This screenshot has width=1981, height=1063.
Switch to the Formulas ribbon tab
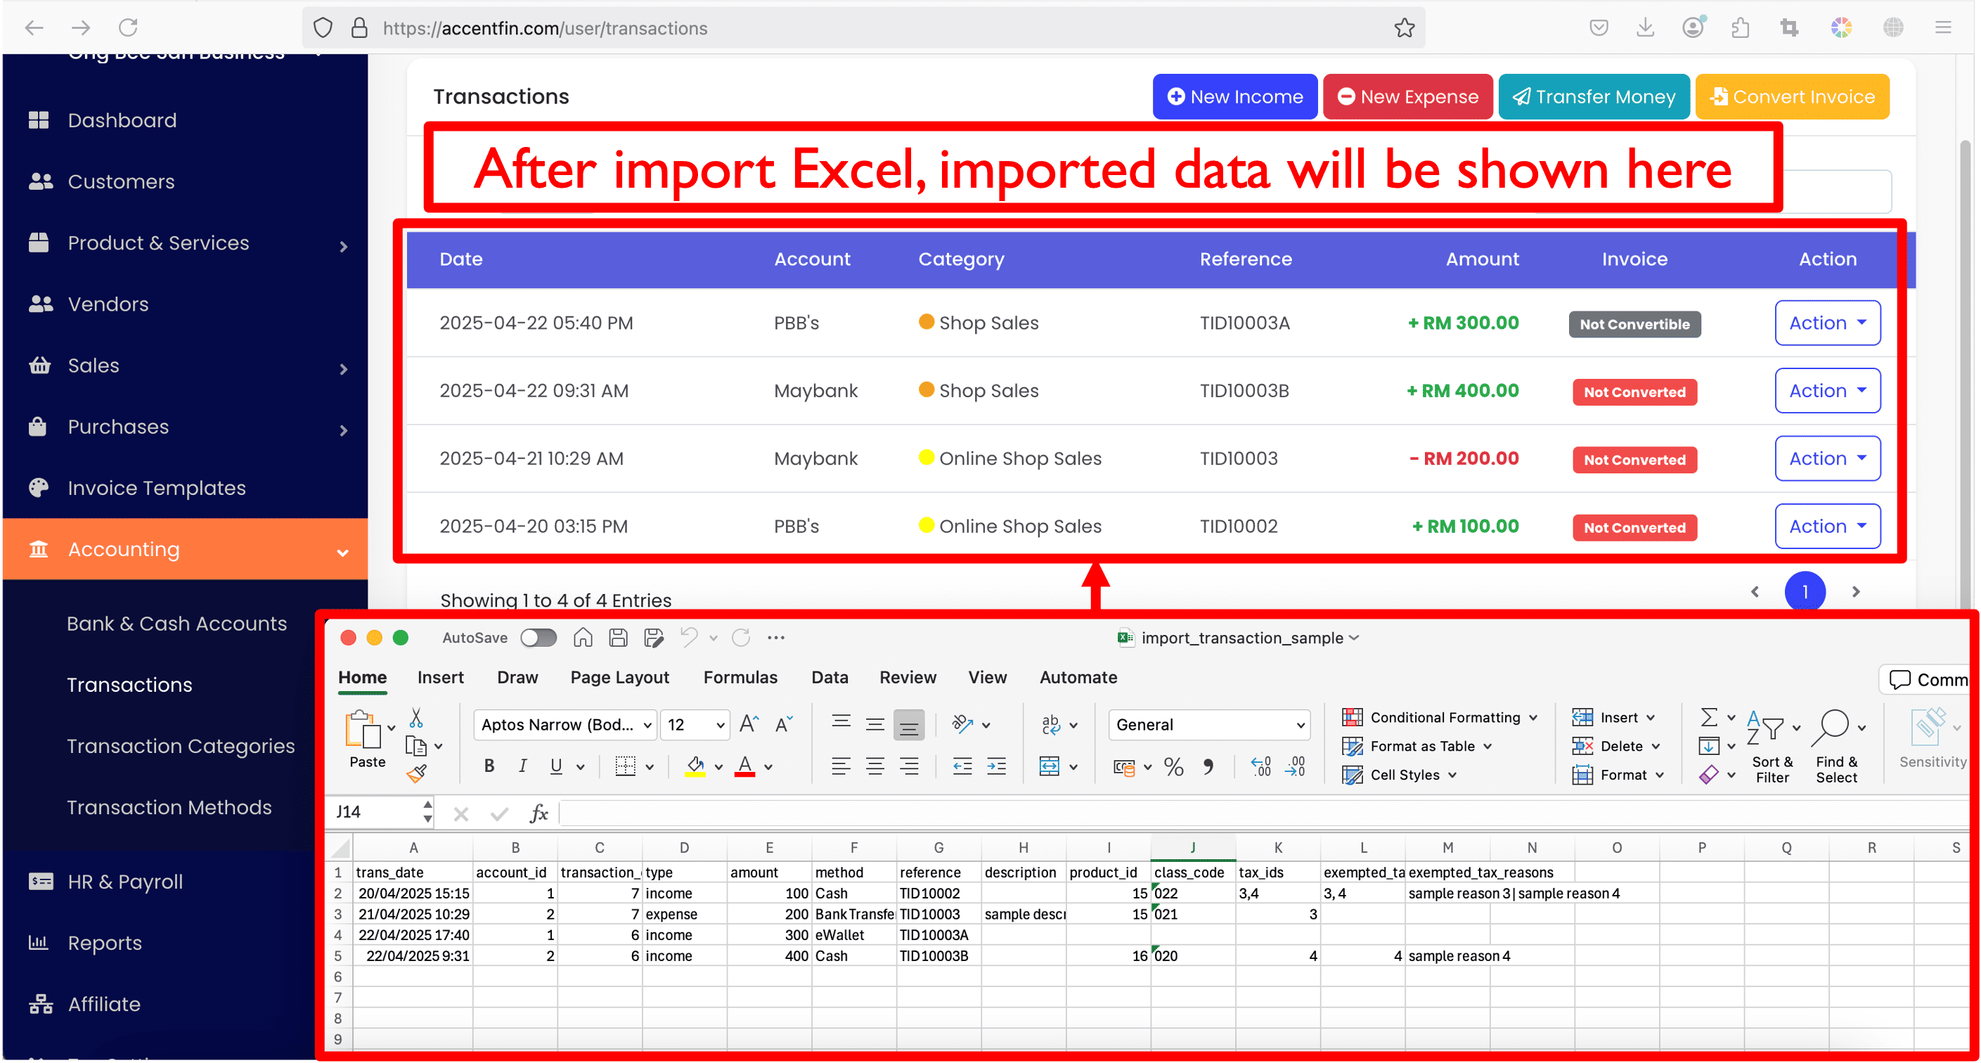740,677
